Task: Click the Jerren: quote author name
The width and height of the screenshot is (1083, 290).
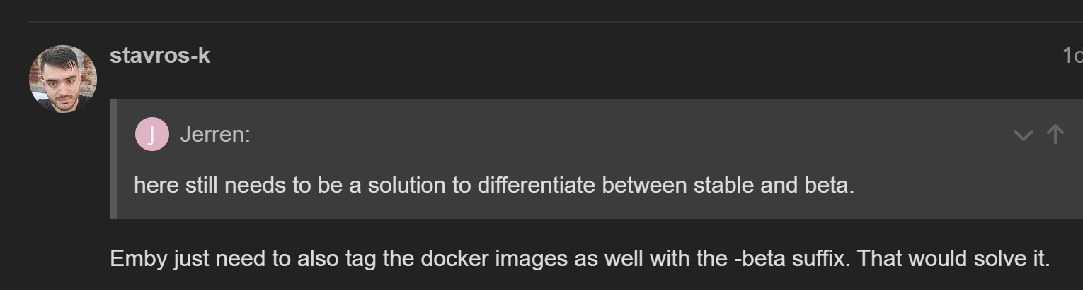Action: tap(215, 134)
